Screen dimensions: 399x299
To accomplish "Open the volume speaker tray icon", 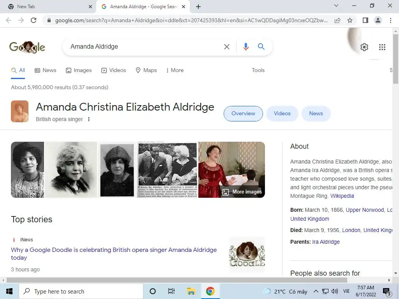I will click(x=335, y=291).
